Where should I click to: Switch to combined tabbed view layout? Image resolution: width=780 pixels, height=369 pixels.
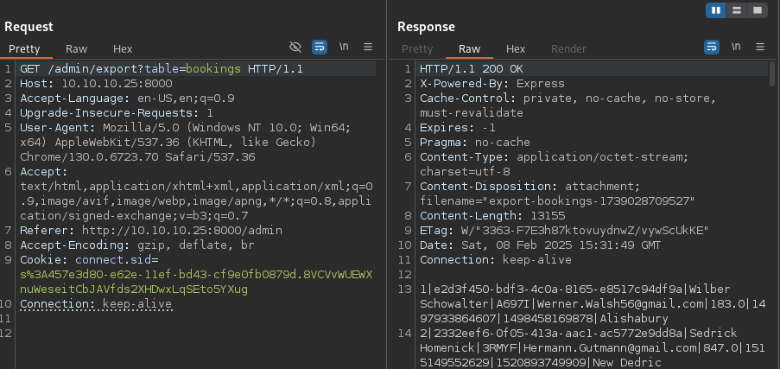758,10
